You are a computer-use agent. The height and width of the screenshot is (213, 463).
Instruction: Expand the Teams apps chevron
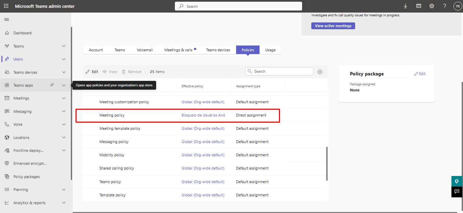tap(64, 85)
